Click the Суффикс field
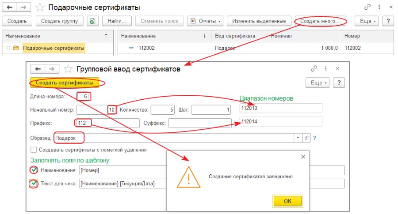This screenshot has width=398, height=214. 200,123
